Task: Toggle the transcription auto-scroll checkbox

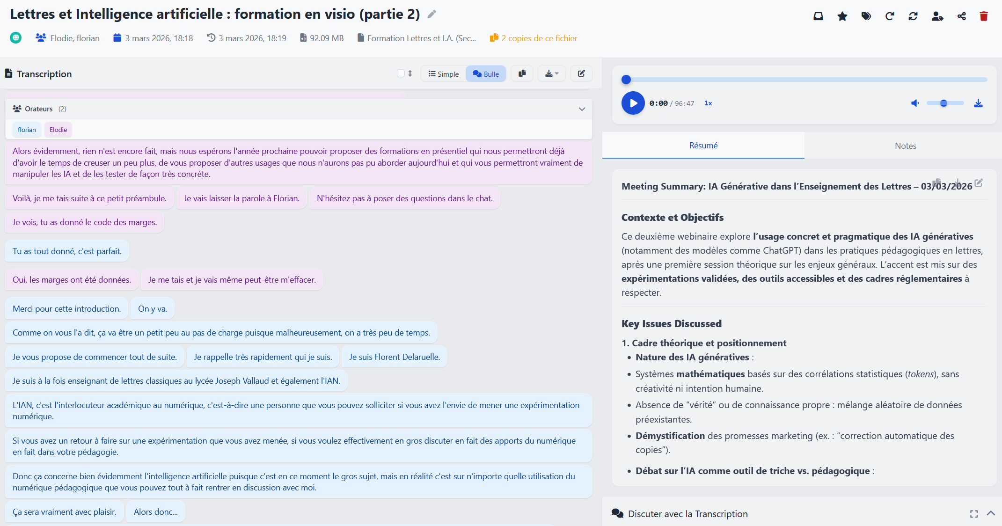Action: 401,73
